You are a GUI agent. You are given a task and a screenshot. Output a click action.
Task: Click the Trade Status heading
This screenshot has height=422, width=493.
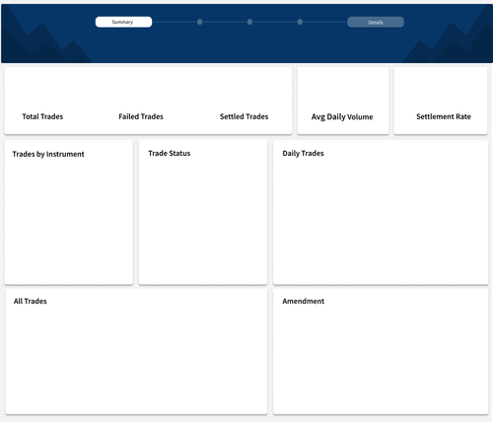170,153
